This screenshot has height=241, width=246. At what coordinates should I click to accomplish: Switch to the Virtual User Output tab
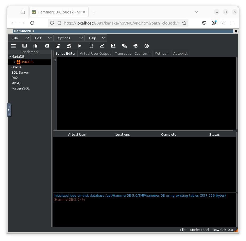point(95,54)
